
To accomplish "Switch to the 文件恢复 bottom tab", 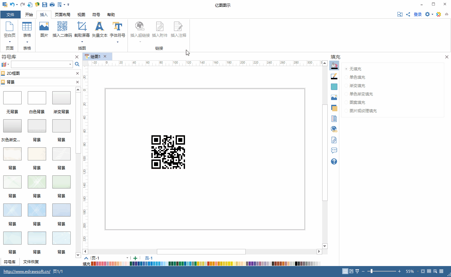I will tap(31, 262).
